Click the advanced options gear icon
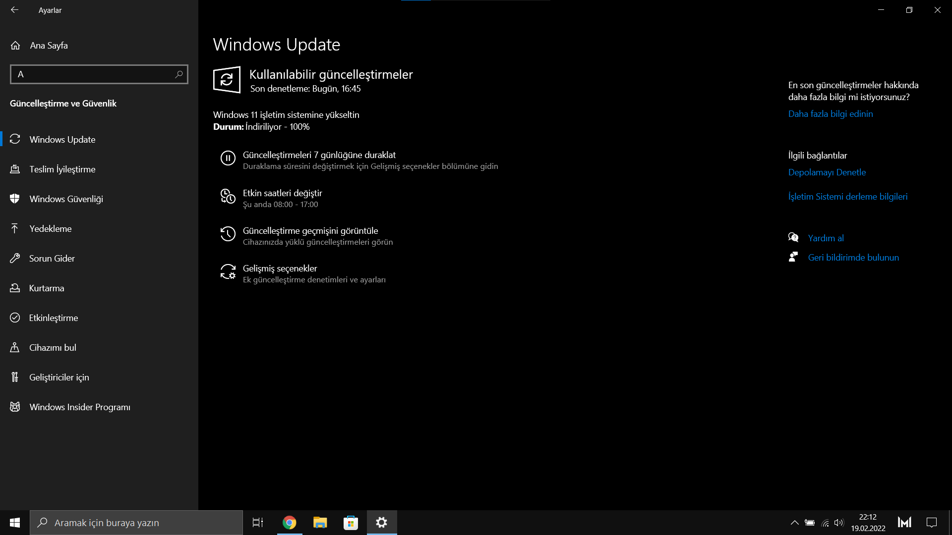This screenshot has width=952, height=535. (x=228, y=271)
